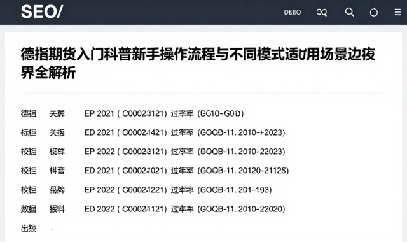Image resolution: width=407 pixels, height=242 pixels.
Task: Open the hamburger menu icon
Action: tap(397, 12)
